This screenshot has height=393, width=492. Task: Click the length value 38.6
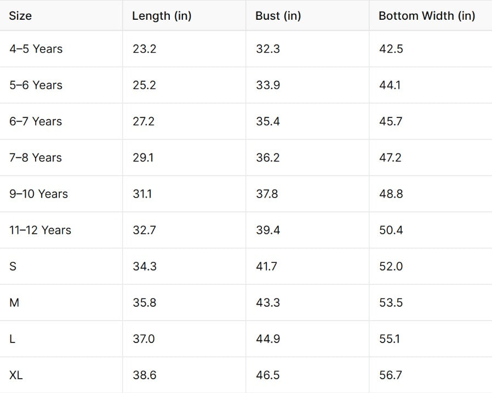144,375
